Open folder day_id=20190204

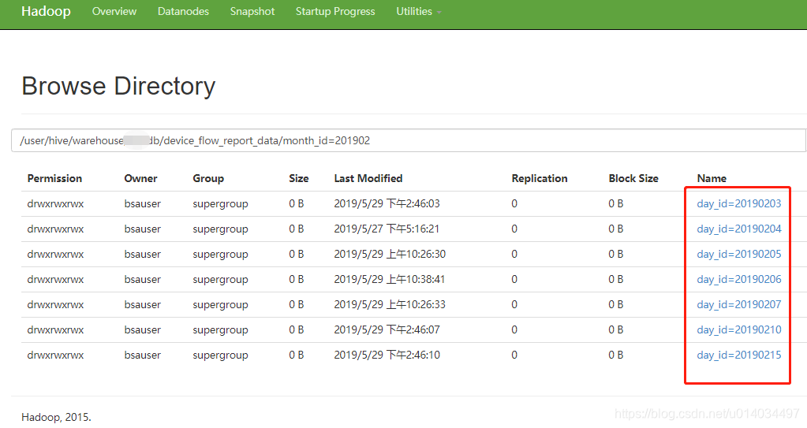tap(739, 229)
